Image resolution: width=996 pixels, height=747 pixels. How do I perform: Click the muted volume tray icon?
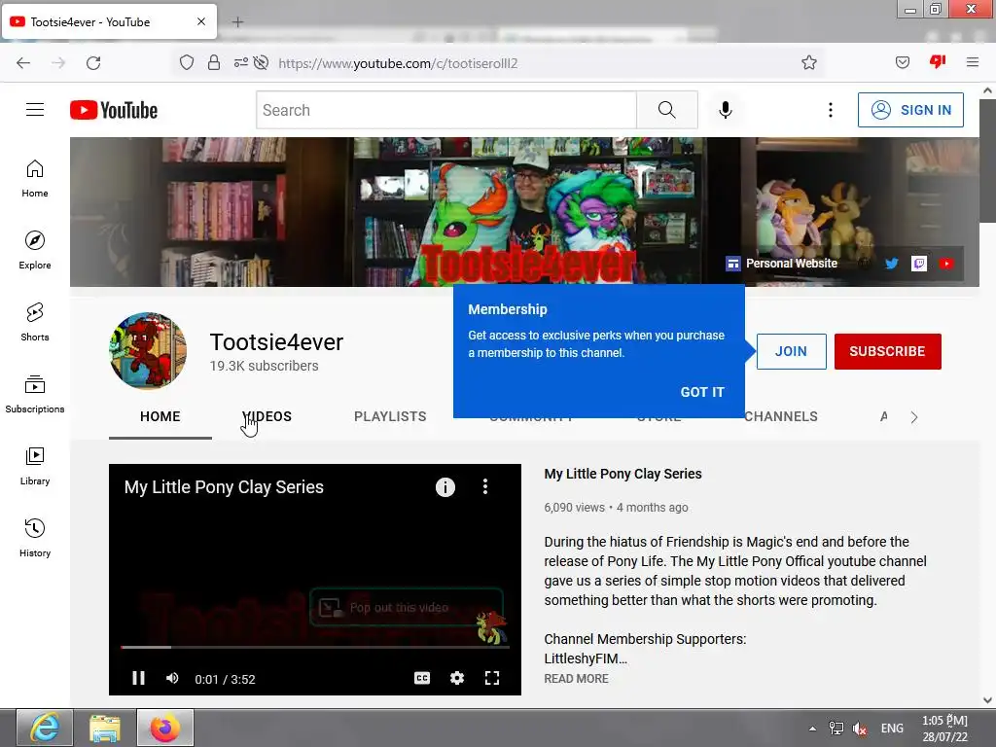point(860,729)
